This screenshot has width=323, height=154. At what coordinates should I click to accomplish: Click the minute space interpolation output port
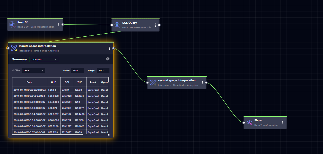[113, 48]
